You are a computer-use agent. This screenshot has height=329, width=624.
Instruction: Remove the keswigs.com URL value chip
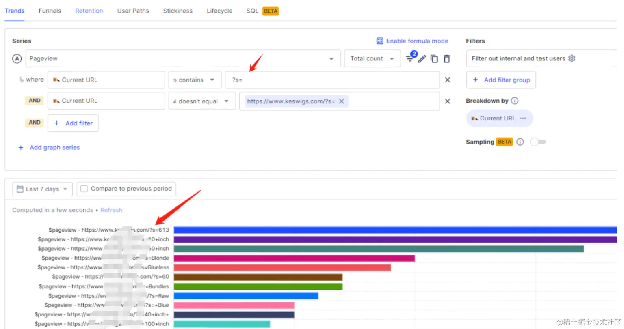[342, 101]
